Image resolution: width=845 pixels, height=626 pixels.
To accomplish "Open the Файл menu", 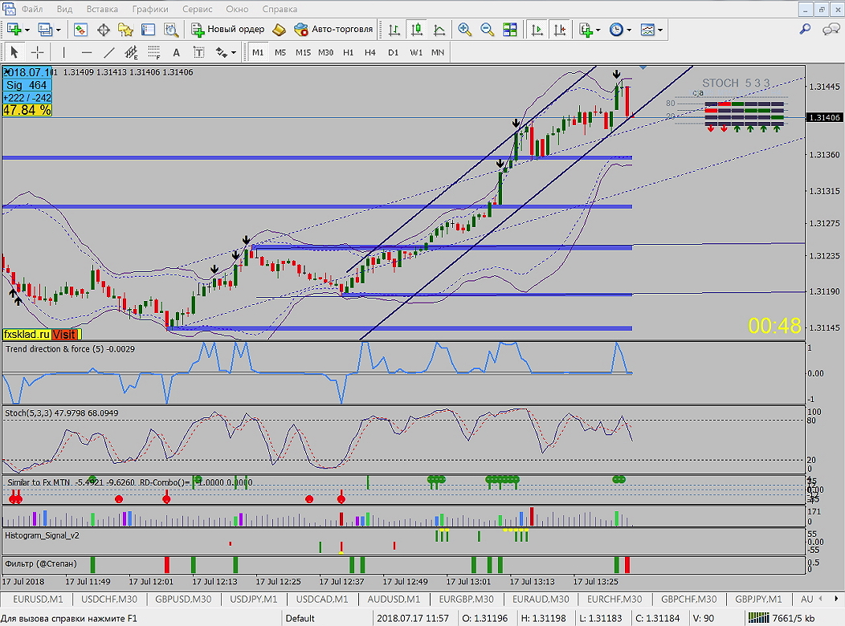I will [x=32, y=9].
